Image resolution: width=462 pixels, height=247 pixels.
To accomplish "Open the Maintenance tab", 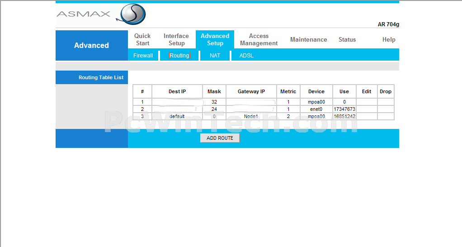I will pyautogui.click(x=308, y=39).
